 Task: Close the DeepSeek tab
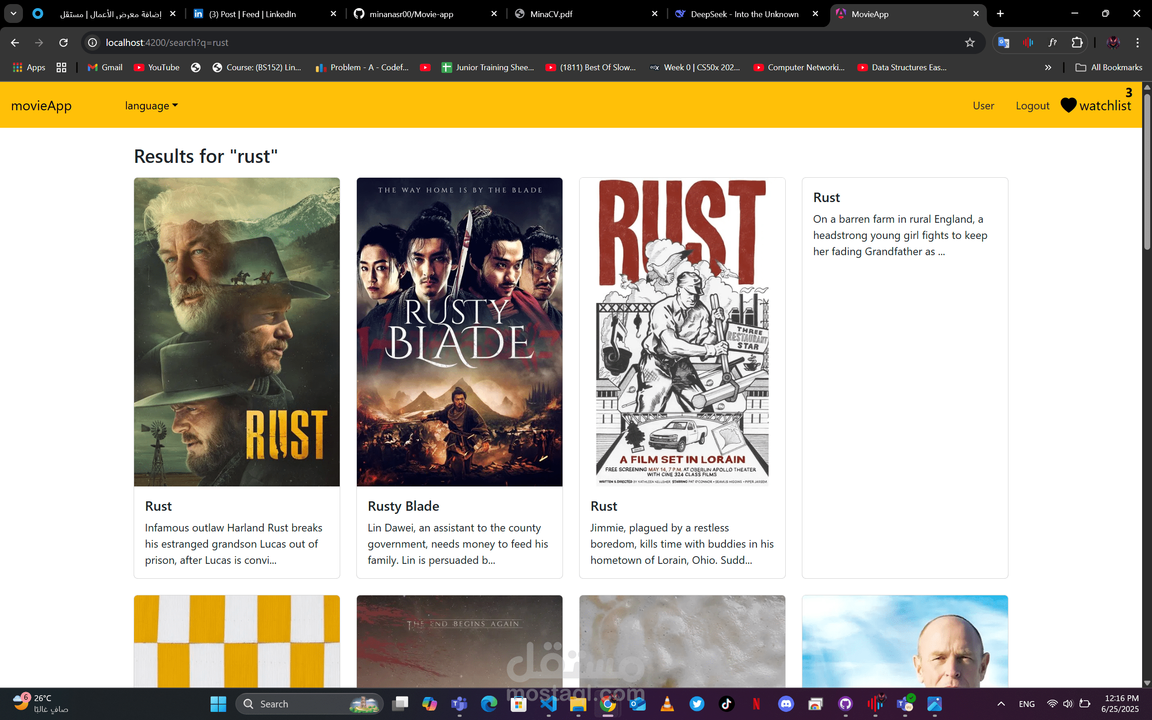pos(815,14)
